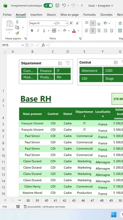Toggle italic I formatting
Viewport: 123px width, 220px height.
(x=38, y=31)
